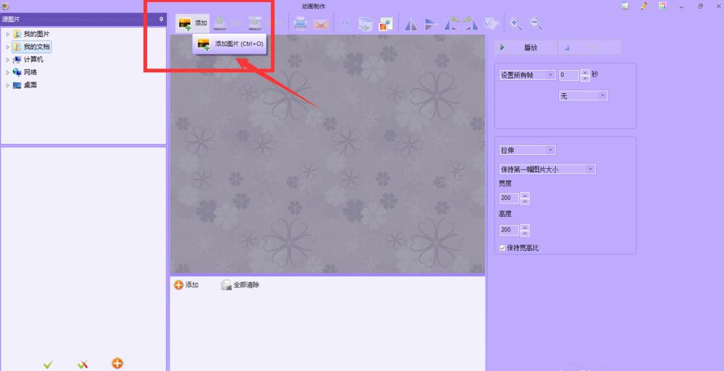Screen dimensions: 724x371
Task: Click the rotate right icon
Action: pos(471,23)
